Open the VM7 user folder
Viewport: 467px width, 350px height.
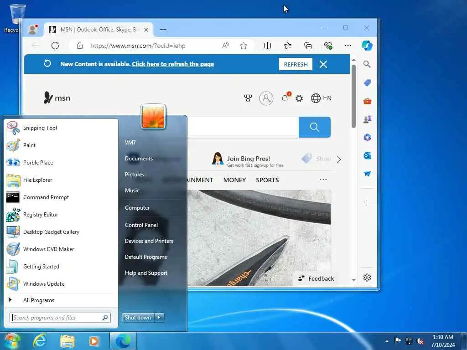click(130, 142)
